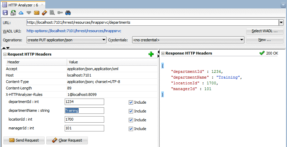The width and height of the screenshot is (287, 147).
Task: Collapse the Request HTTP Headers section
Action: pyautogui.click(x=5, y=54)
